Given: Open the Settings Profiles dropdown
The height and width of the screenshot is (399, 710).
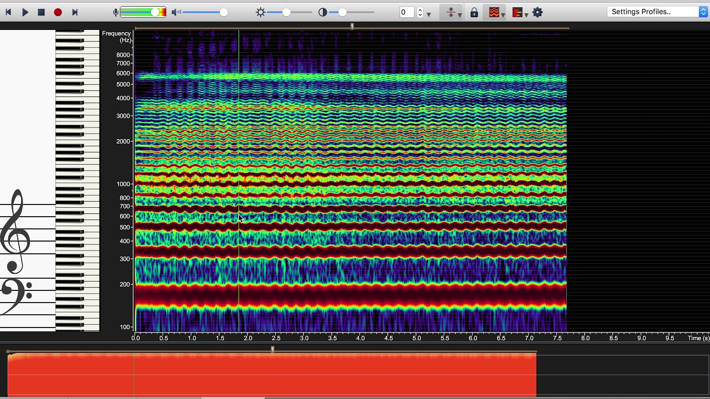Looking at the screenshot, I should [x=658, y=12].
